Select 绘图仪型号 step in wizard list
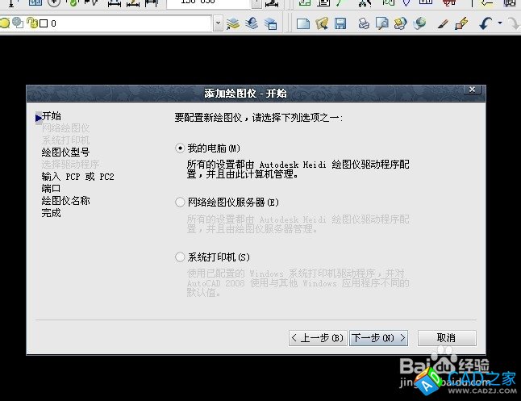This screenshot has width=521, height=401. [x=65, y=151]
